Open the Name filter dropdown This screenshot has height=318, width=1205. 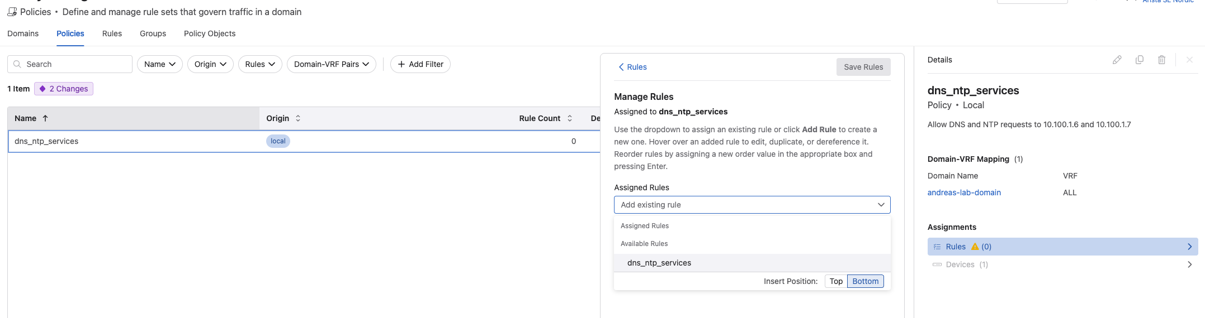coord(160,64)
